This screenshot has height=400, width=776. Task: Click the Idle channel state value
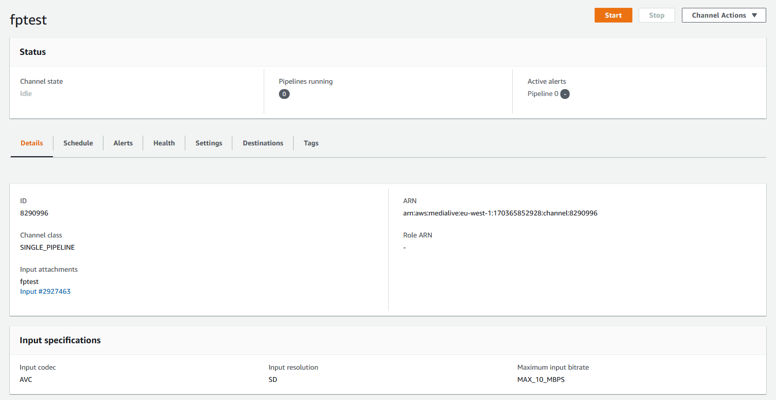pos(26,94)
